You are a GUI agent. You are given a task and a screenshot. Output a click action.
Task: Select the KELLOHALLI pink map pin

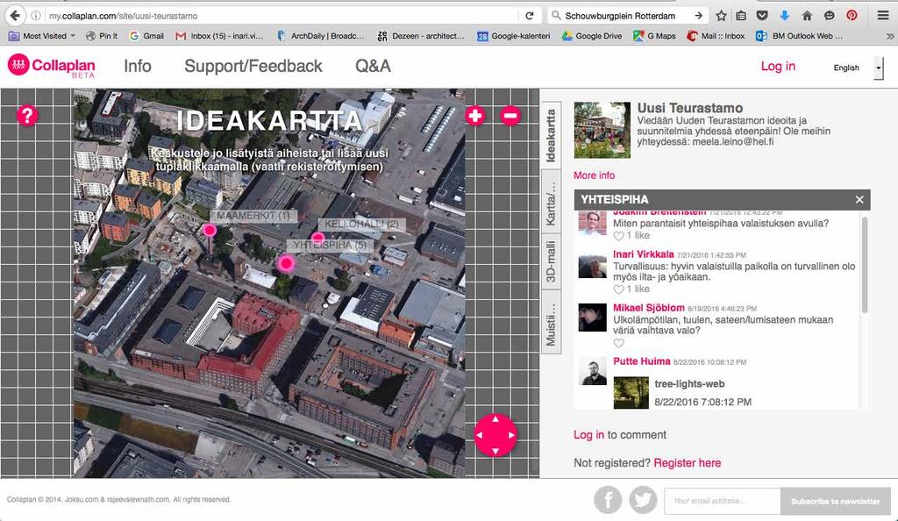point(317,237)
